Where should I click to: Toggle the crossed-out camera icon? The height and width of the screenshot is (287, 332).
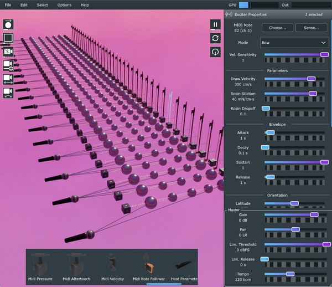point(8,52)
